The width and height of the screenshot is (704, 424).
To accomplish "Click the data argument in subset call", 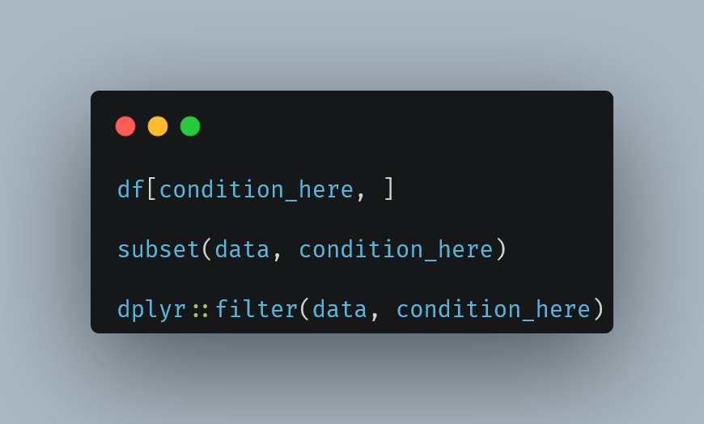I will coord(242,249).
